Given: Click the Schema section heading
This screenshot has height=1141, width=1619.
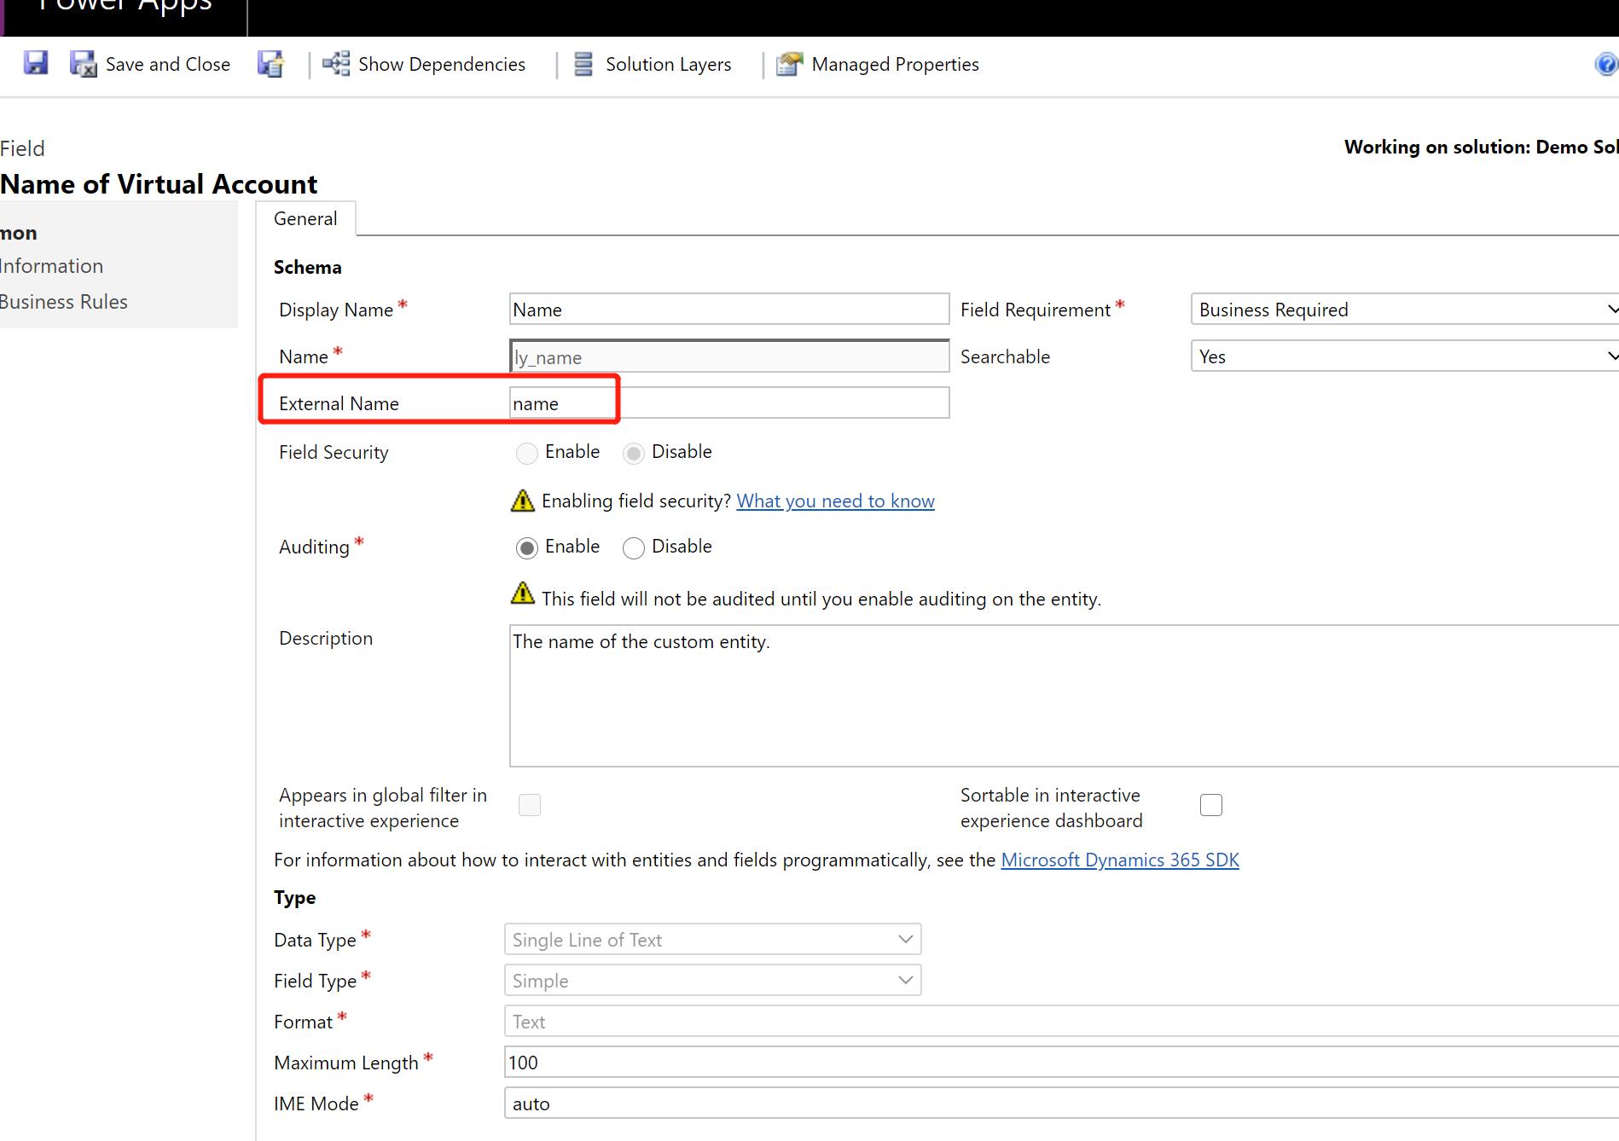Looking at the screenshot, I should 308,268.
